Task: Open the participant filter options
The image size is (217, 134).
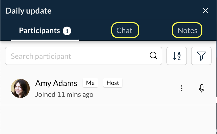Action: coord(201,56)
